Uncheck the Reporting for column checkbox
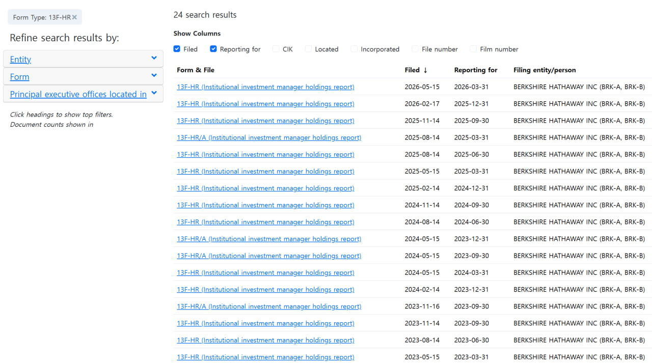Viewport: 652px width, 364px height. pos(213,49)
